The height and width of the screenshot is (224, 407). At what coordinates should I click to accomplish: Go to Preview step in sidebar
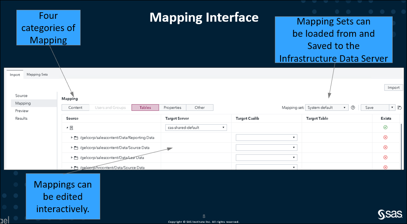[22, 111]
